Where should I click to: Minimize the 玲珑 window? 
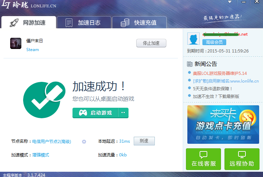[x=244, y=2]
